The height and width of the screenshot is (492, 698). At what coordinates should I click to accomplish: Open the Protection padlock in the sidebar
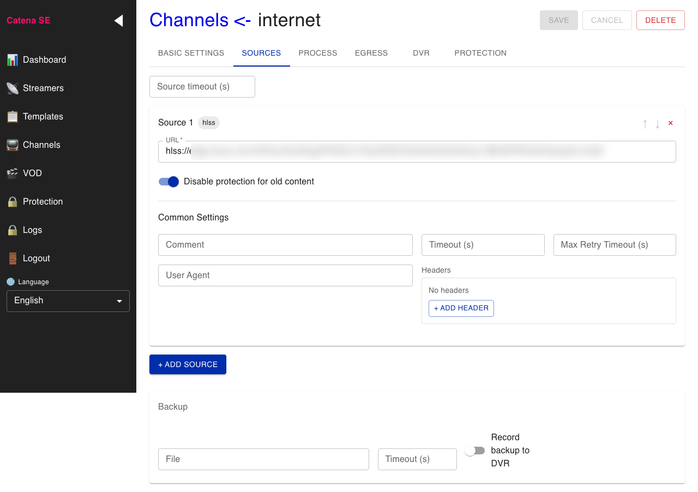12,201
